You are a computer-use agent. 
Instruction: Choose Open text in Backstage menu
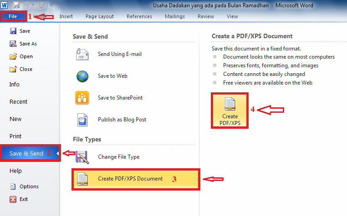[x=26, y=56]
